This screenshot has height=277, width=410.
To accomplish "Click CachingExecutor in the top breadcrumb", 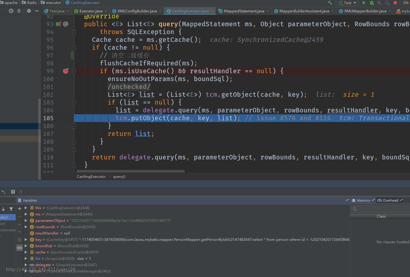I will point(82,3).
